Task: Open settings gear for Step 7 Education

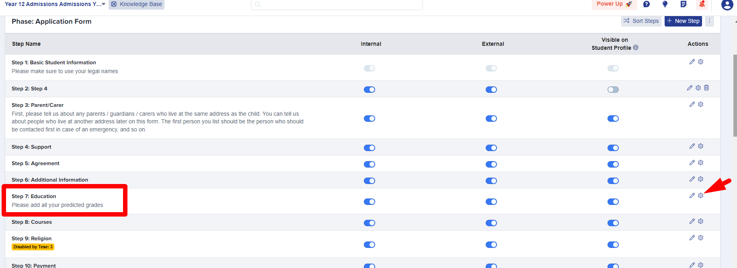Action: point(701,196)
